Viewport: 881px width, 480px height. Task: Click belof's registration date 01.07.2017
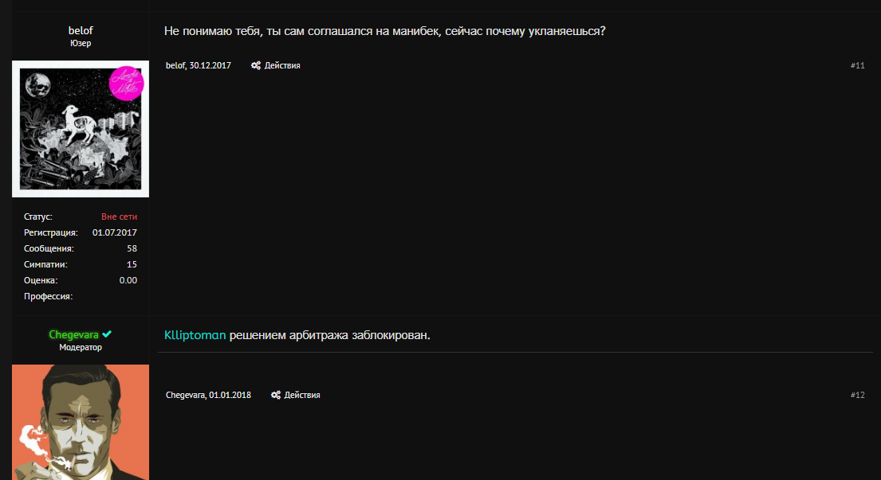click(x=115, y=232)
